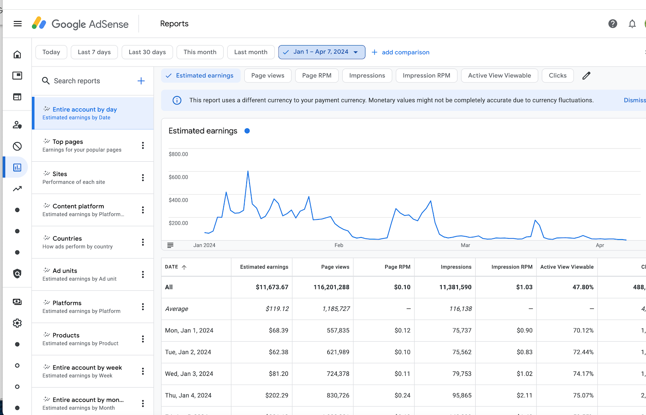Click the search magnifier in Search reports

46,81
